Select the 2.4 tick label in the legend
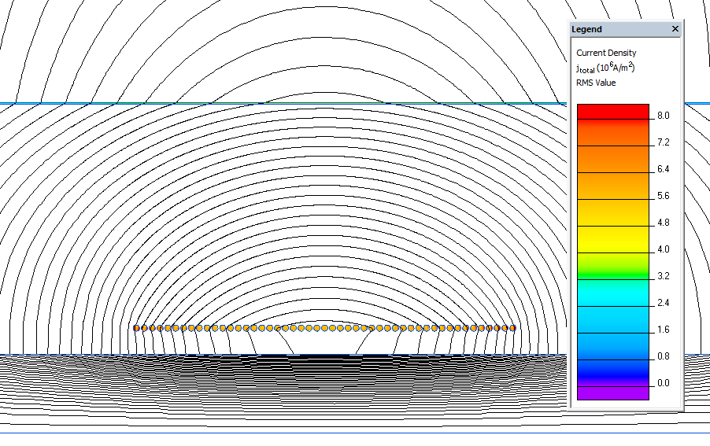The width and height of the screenshot is (710, 446). pyautogui.click(x=663, y=303)
